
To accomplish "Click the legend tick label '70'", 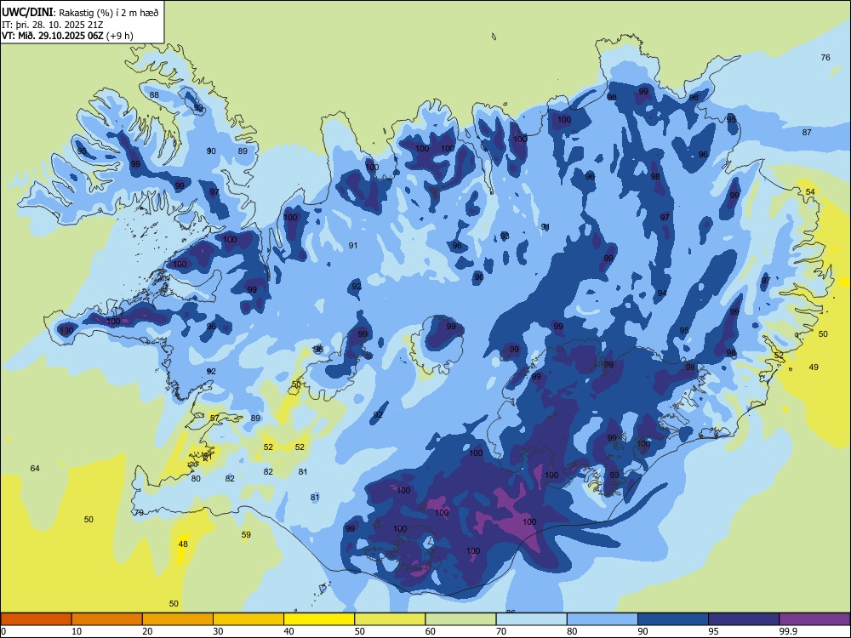I will coord(501,631).
